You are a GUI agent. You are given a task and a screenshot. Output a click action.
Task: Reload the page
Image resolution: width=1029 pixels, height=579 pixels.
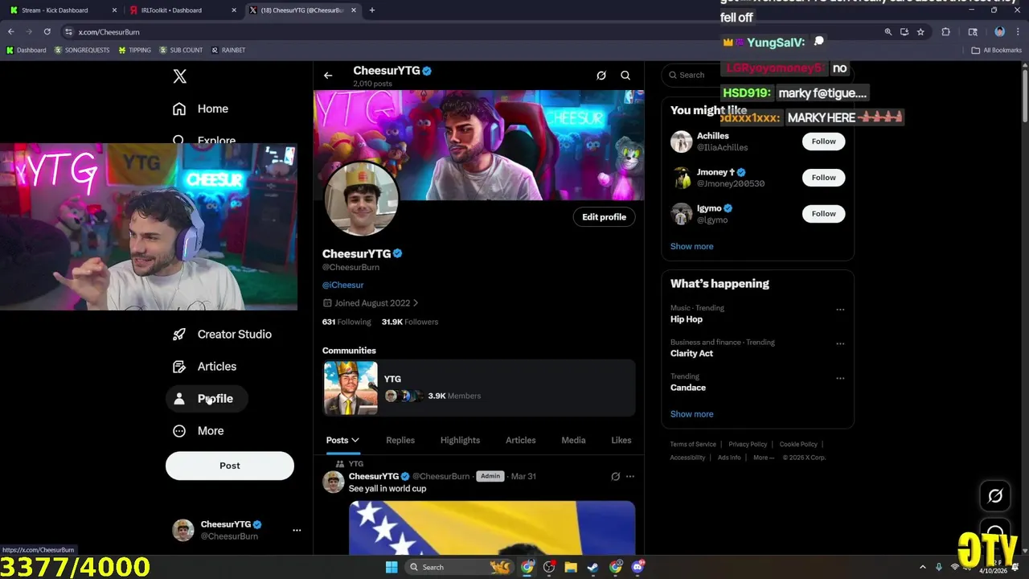[47, 32]
